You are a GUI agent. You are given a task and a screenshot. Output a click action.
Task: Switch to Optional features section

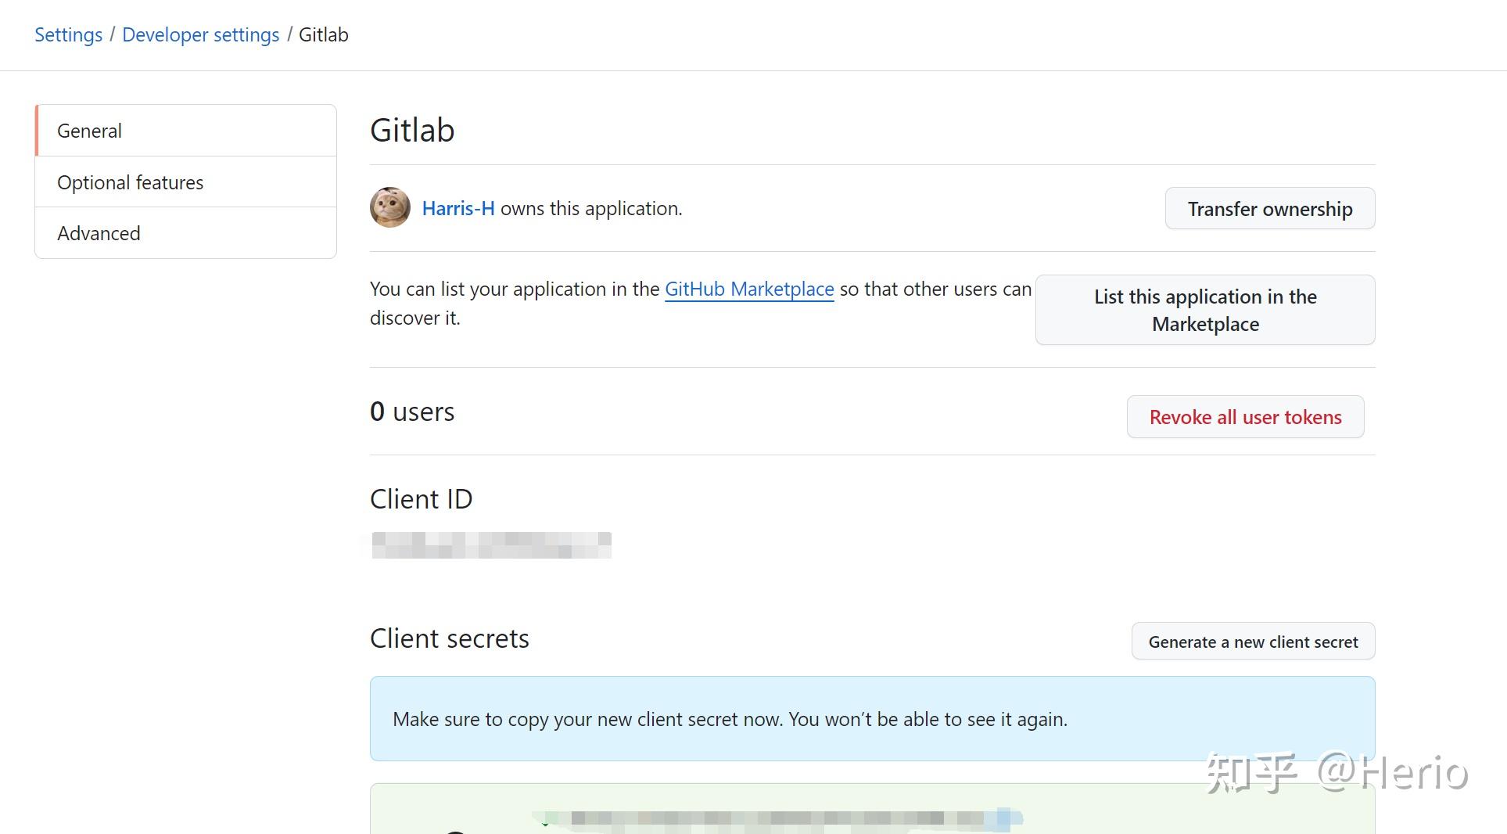(x=130, y=182)
